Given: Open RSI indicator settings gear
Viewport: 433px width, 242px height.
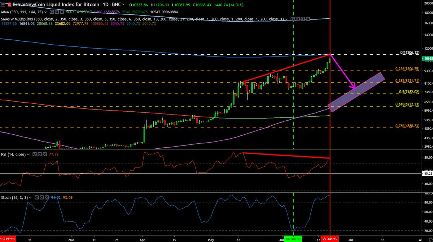Looking at the screenshot, I should pyautogui.click(x=40, y=154).
